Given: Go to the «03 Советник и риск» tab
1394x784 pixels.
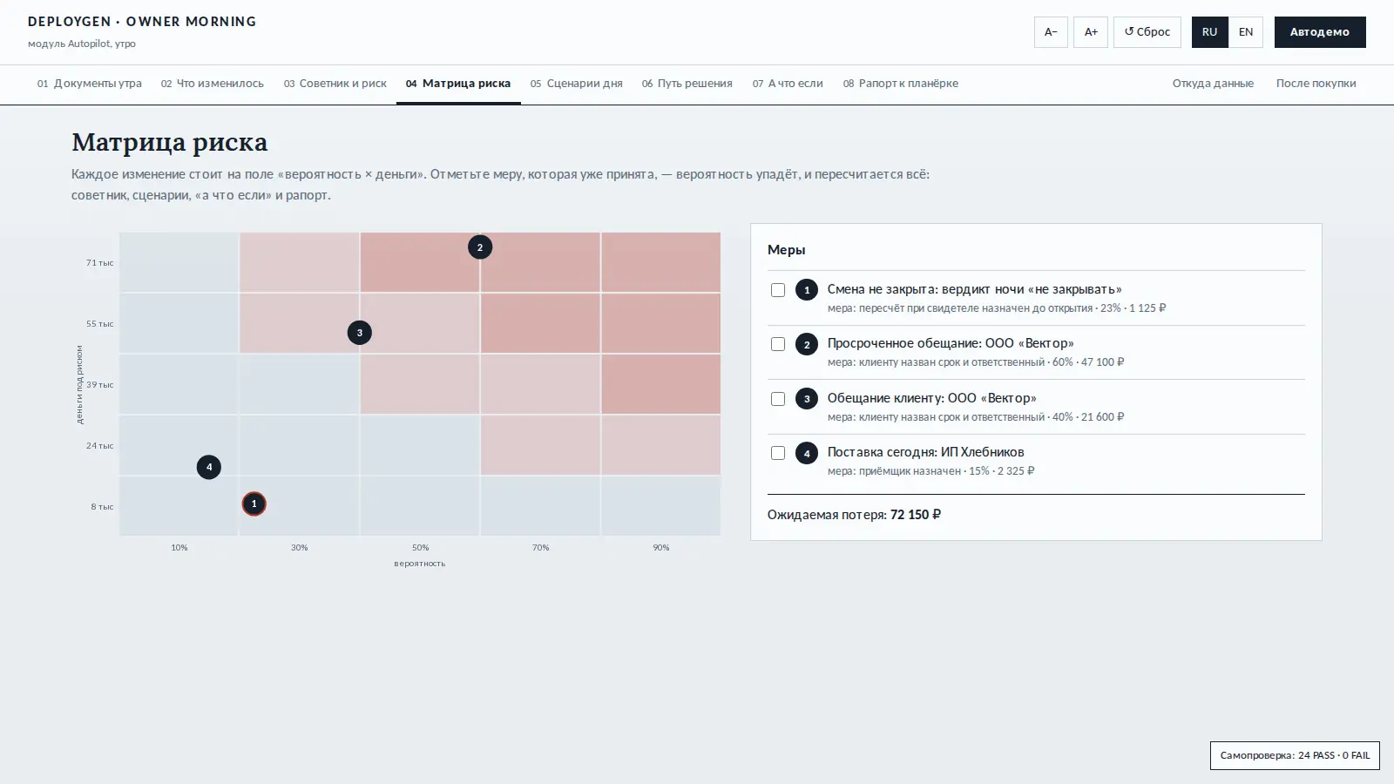Looking at the screenshot, I should (335, 84).
